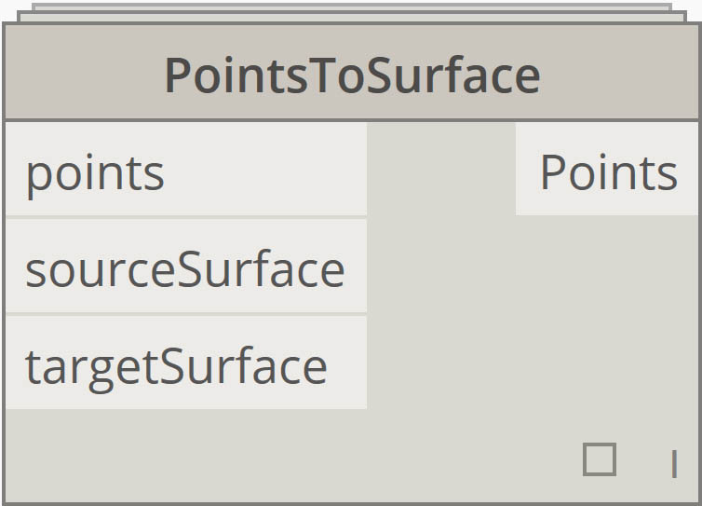The image size is (702, 506).
Task: Start a wire from the Points output
Action: 607,171
